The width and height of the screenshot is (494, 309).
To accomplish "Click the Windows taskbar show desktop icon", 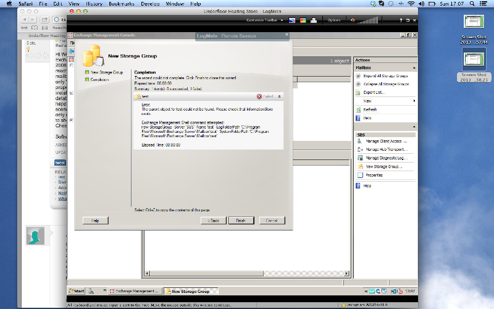I will pos(91,291).
